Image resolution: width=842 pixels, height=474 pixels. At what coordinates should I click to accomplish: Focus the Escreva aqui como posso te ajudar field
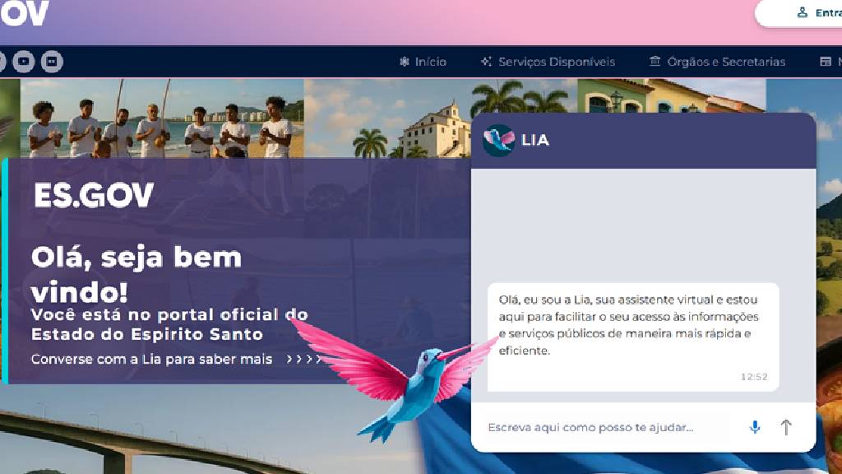612,427
